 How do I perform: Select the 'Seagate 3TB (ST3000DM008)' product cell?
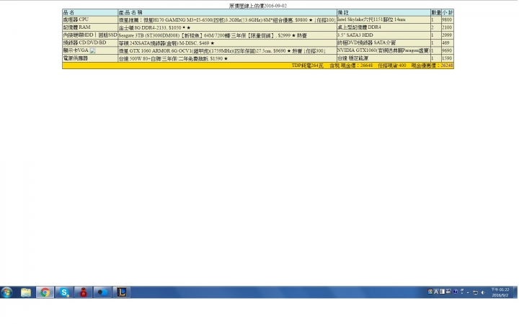227,35
